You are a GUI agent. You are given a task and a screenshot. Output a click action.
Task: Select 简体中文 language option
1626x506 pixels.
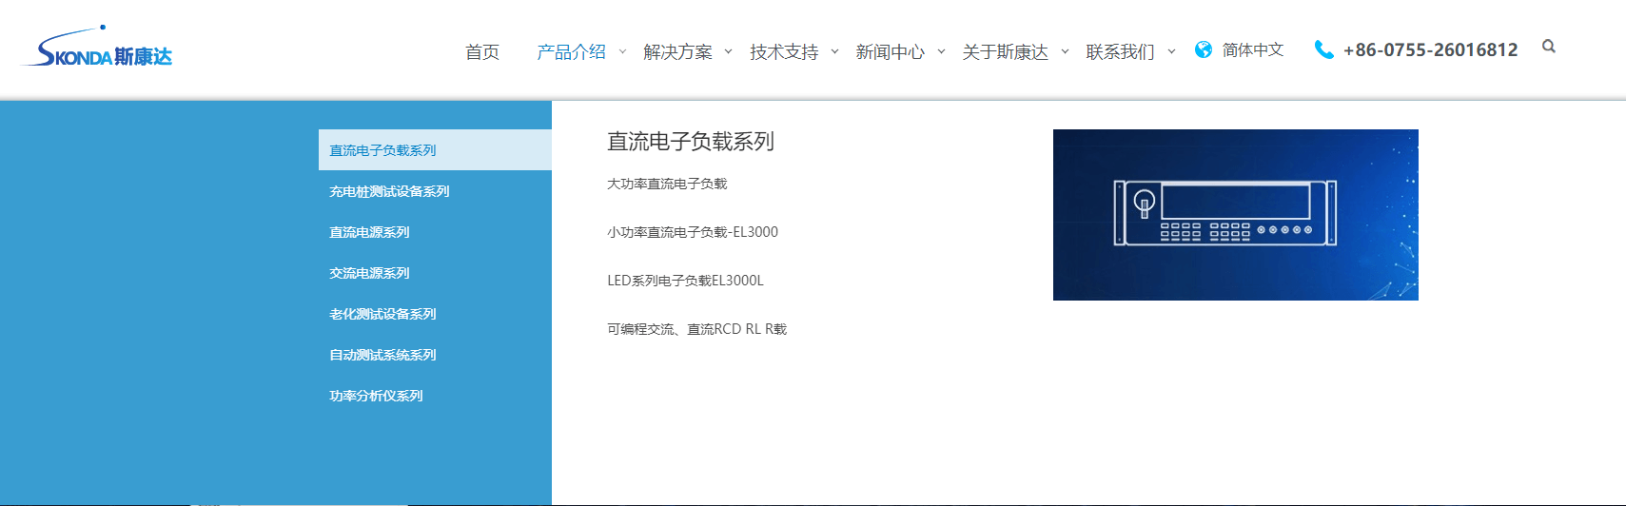tap(1252, 49)
